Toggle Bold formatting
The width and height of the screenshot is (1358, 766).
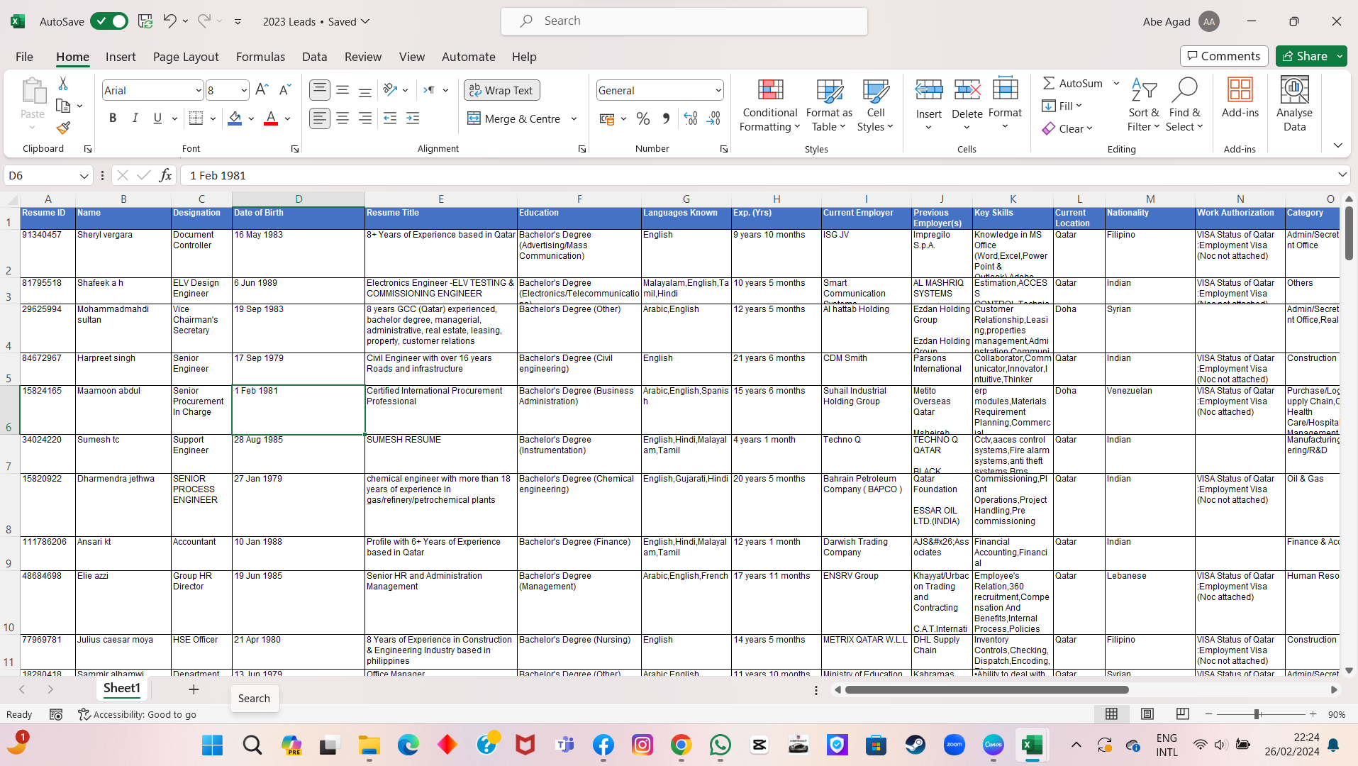pos(113,118)
